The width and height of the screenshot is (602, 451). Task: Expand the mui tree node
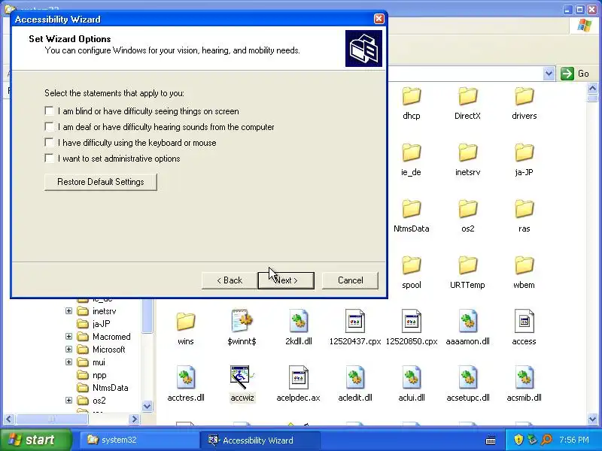(x=68, y=362)
